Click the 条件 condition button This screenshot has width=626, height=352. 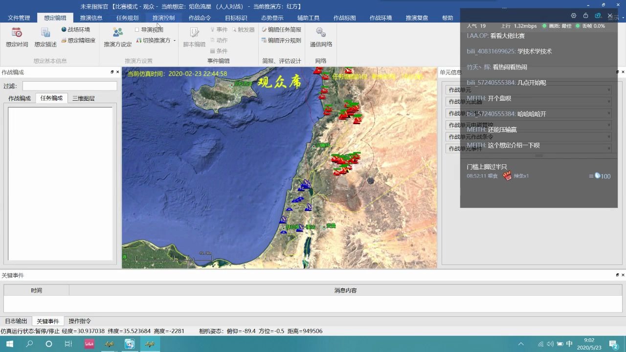click(219, 51)
